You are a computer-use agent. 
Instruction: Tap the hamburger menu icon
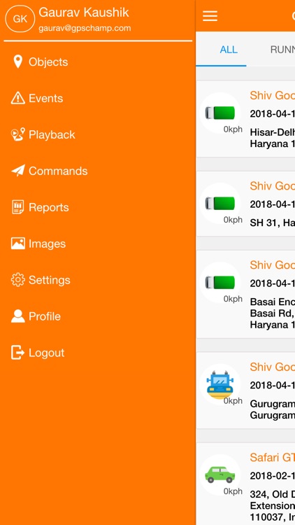(x=210, y=15)
